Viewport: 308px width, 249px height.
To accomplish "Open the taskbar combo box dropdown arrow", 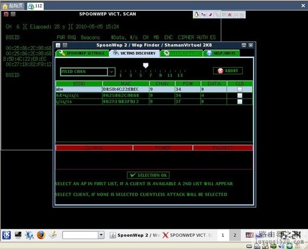I will click(x=101, y=235).
